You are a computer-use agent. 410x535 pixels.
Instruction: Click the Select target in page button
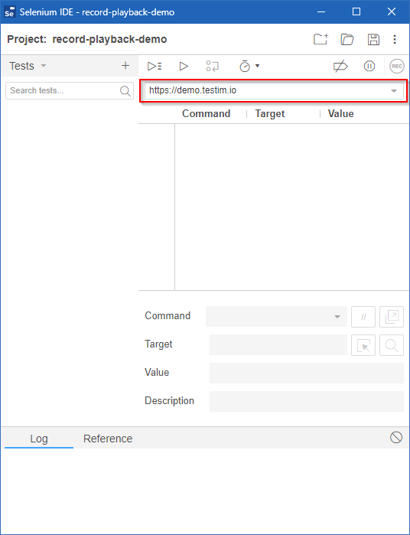point(363,345)
